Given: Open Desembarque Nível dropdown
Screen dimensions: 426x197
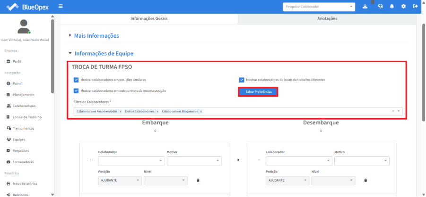Looking at the screenshot, I should 333,181.
